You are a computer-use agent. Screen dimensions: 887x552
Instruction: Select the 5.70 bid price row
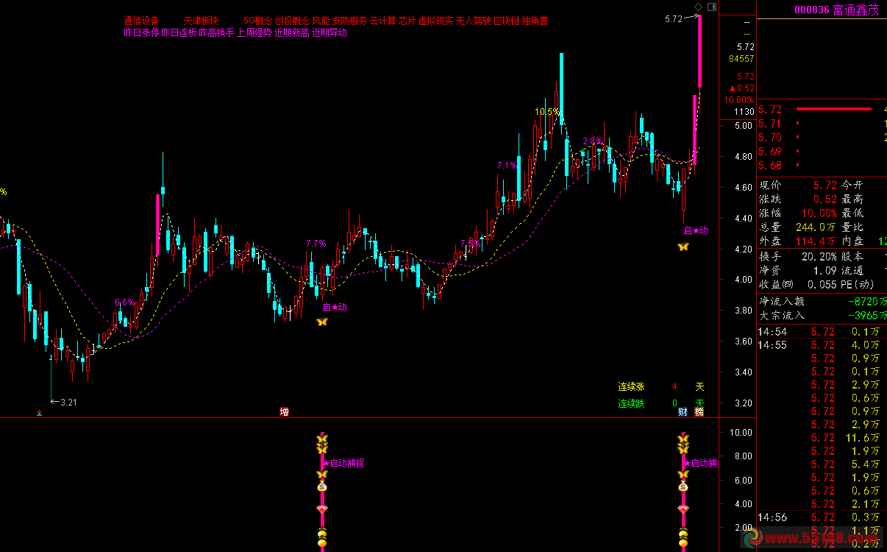tap(822, 138)
